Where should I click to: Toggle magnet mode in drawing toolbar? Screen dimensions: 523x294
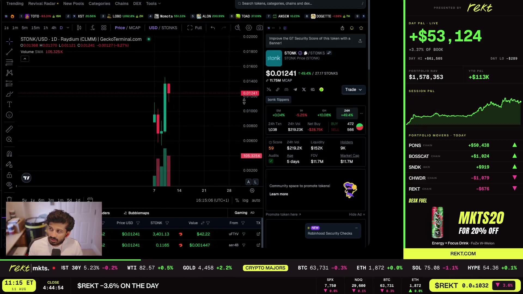coord(9,154)
